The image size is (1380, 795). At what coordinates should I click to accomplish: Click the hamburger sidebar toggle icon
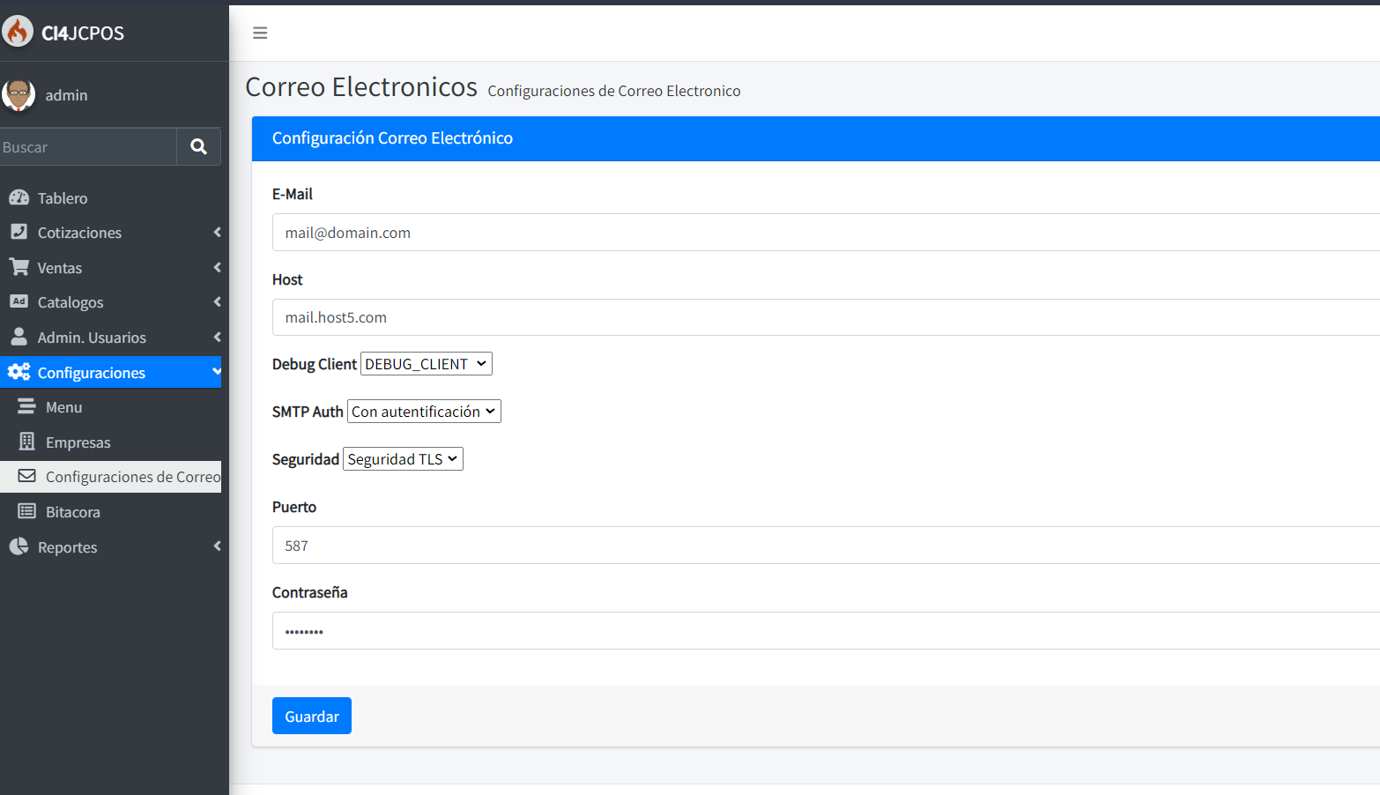coord(260,33)
